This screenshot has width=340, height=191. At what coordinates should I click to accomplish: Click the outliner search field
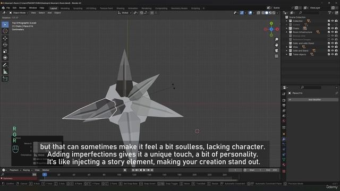click(x=310, y=13)
